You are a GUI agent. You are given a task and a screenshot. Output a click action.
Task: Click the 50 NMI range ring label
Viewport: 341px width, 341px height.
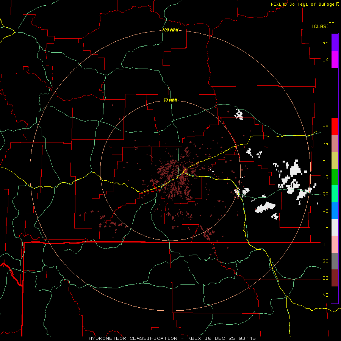170,100
